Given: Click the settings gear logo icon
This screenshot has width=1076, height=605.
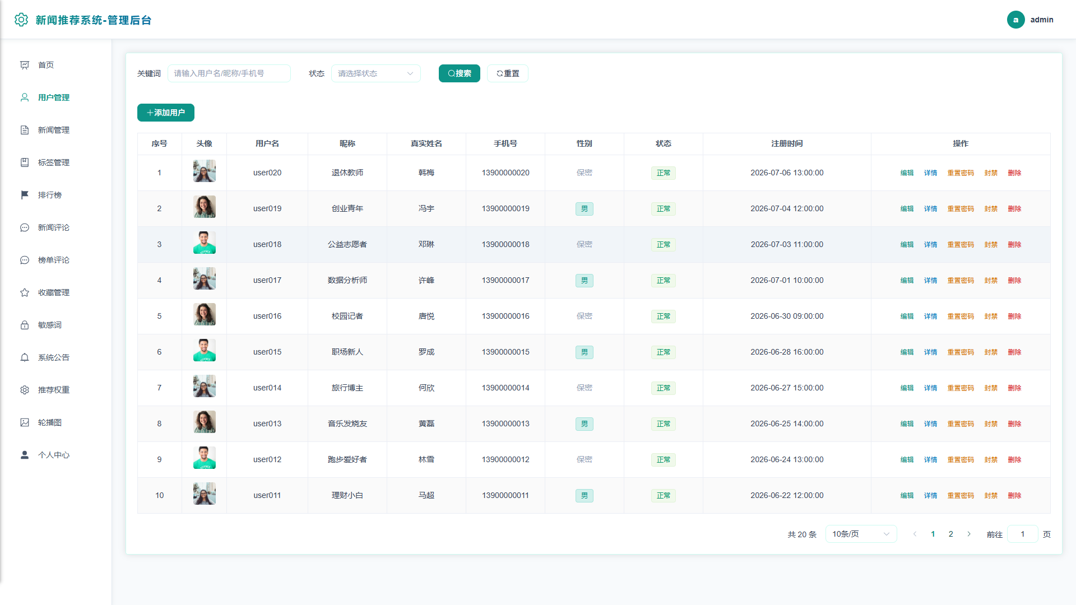Looking at the screenshot, I should coord(21,20).
